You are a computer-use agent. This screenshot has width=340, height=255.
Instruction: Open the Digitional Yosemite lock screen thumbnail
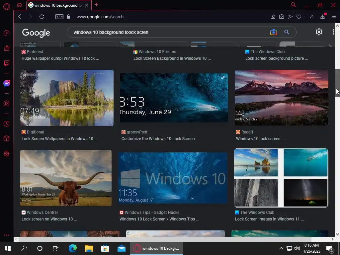point(67,98)
